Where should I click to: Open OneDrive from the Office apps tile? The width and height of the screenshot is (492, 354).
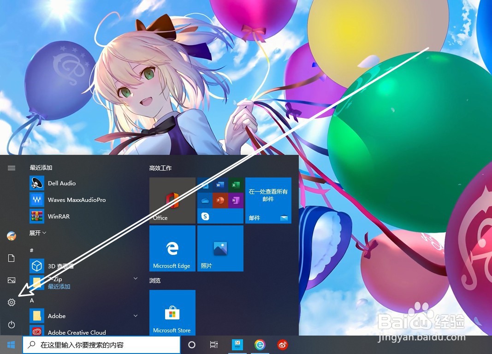[x=205, y=200]
